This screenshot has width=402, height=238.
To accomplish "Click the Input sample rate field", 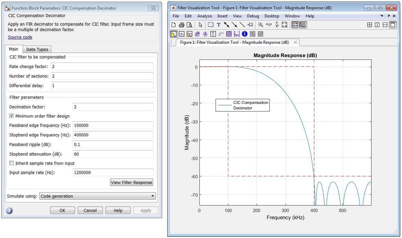I will 113,172.
